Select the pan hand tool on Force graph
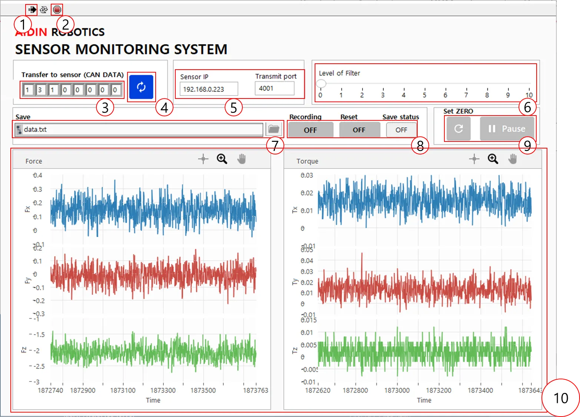 click(x=242, y=159)
